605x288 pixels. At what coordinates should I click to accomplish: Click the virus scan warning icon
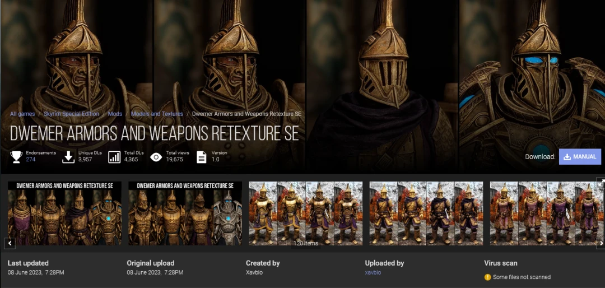(x=488, y=277)
